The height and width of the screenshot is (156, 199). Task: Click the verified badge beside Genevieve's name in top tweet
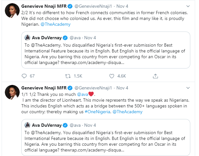click(x=70, y=5)
